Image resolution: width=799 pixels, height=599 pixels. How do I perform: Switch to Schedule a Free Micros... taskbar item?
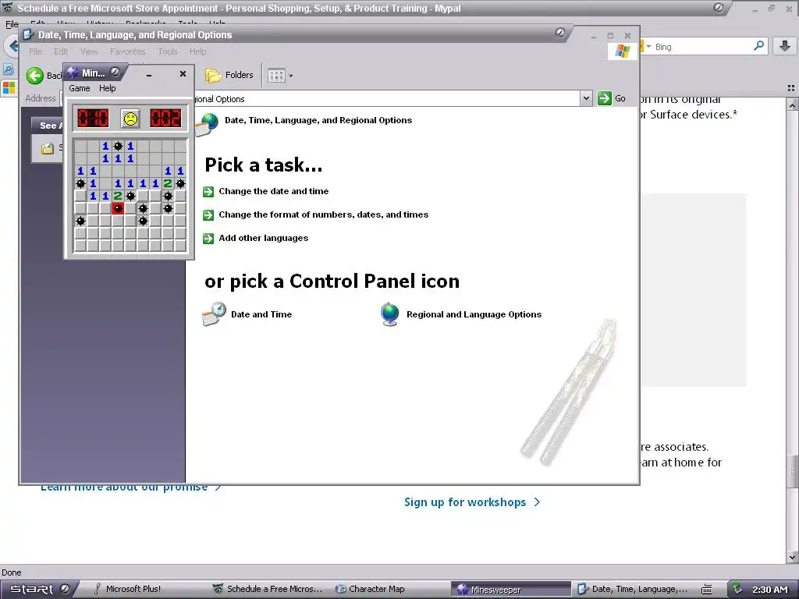[x=268, y=589]
